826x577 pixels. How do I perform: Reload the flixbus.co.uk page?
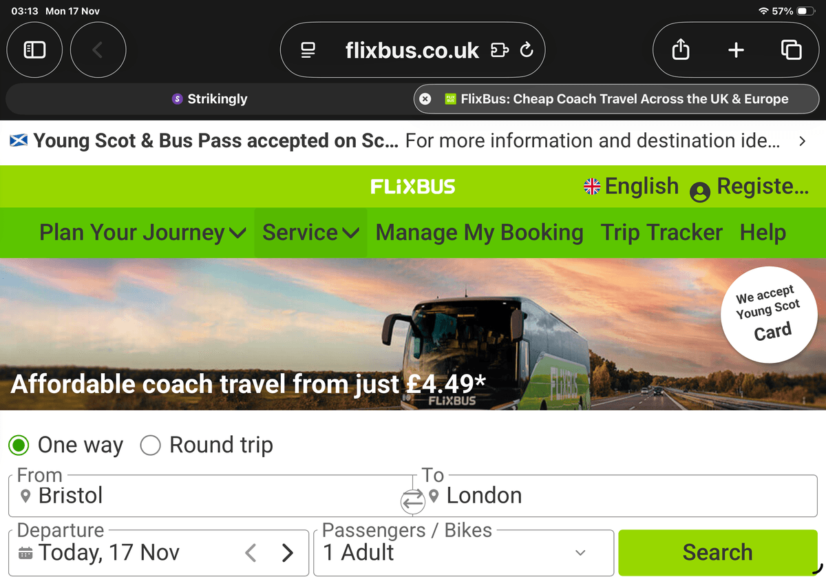[x=527, y=50]
